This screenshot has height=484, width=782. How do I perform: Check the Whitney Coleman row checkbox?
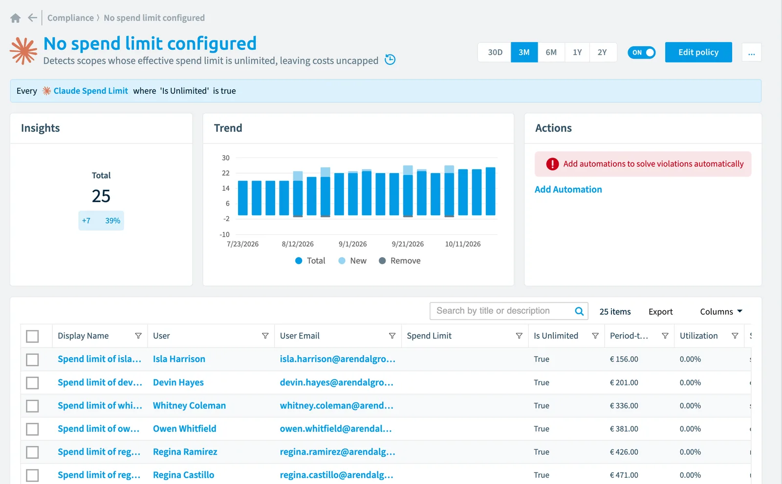pyautogui.click(x=32, y=406)
